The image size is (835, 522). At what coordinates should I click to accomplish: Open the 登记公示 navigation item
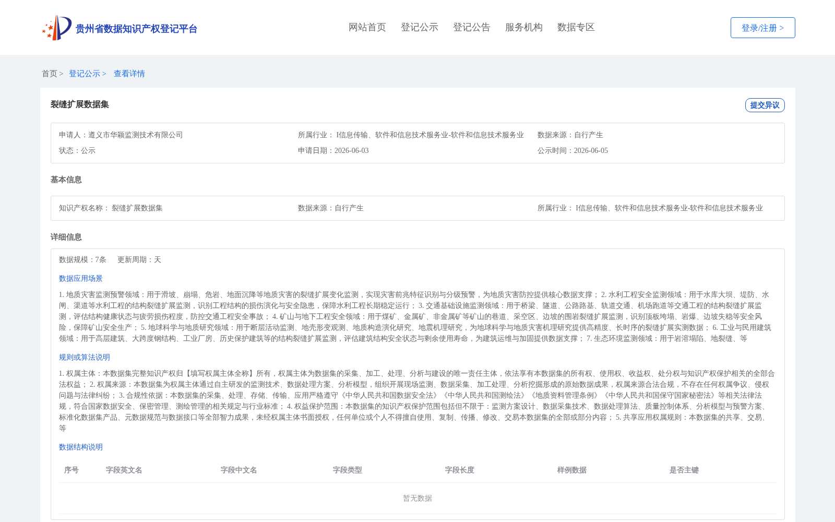click(420, 27)
